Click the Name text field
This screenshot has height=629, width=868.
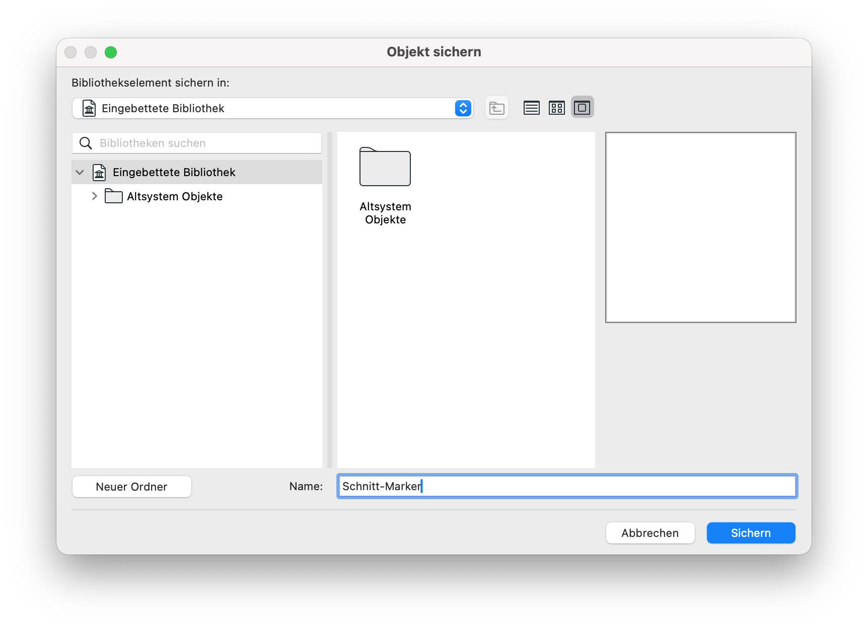(567, 486)
